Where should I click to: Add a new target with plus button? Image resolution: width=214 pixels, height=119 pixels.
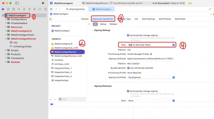pyautogui.click(x=50, y=99)
